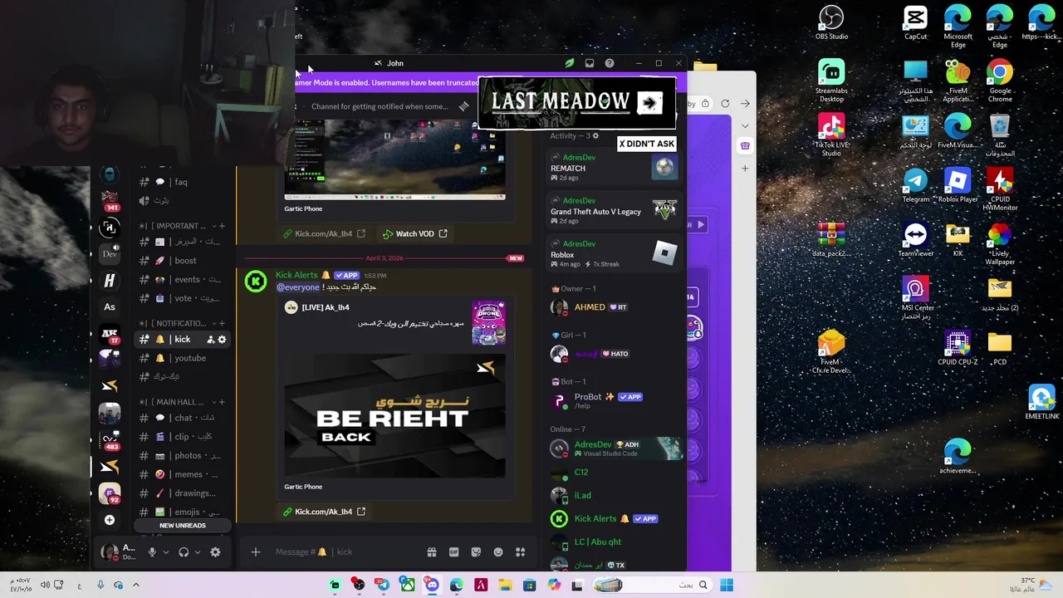Image resolution: width=1063 pixels, height=598 pixels.
Task: Open the gift icon in message bar
Action: point(432,551)
